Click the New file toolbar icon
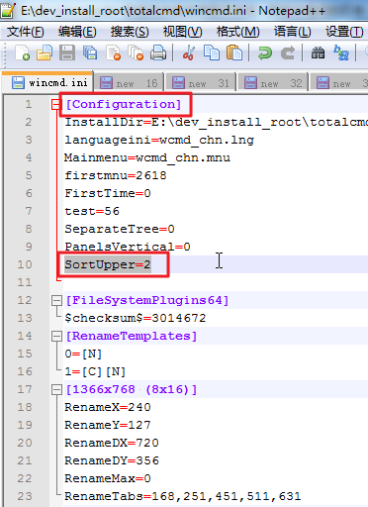 22,52
